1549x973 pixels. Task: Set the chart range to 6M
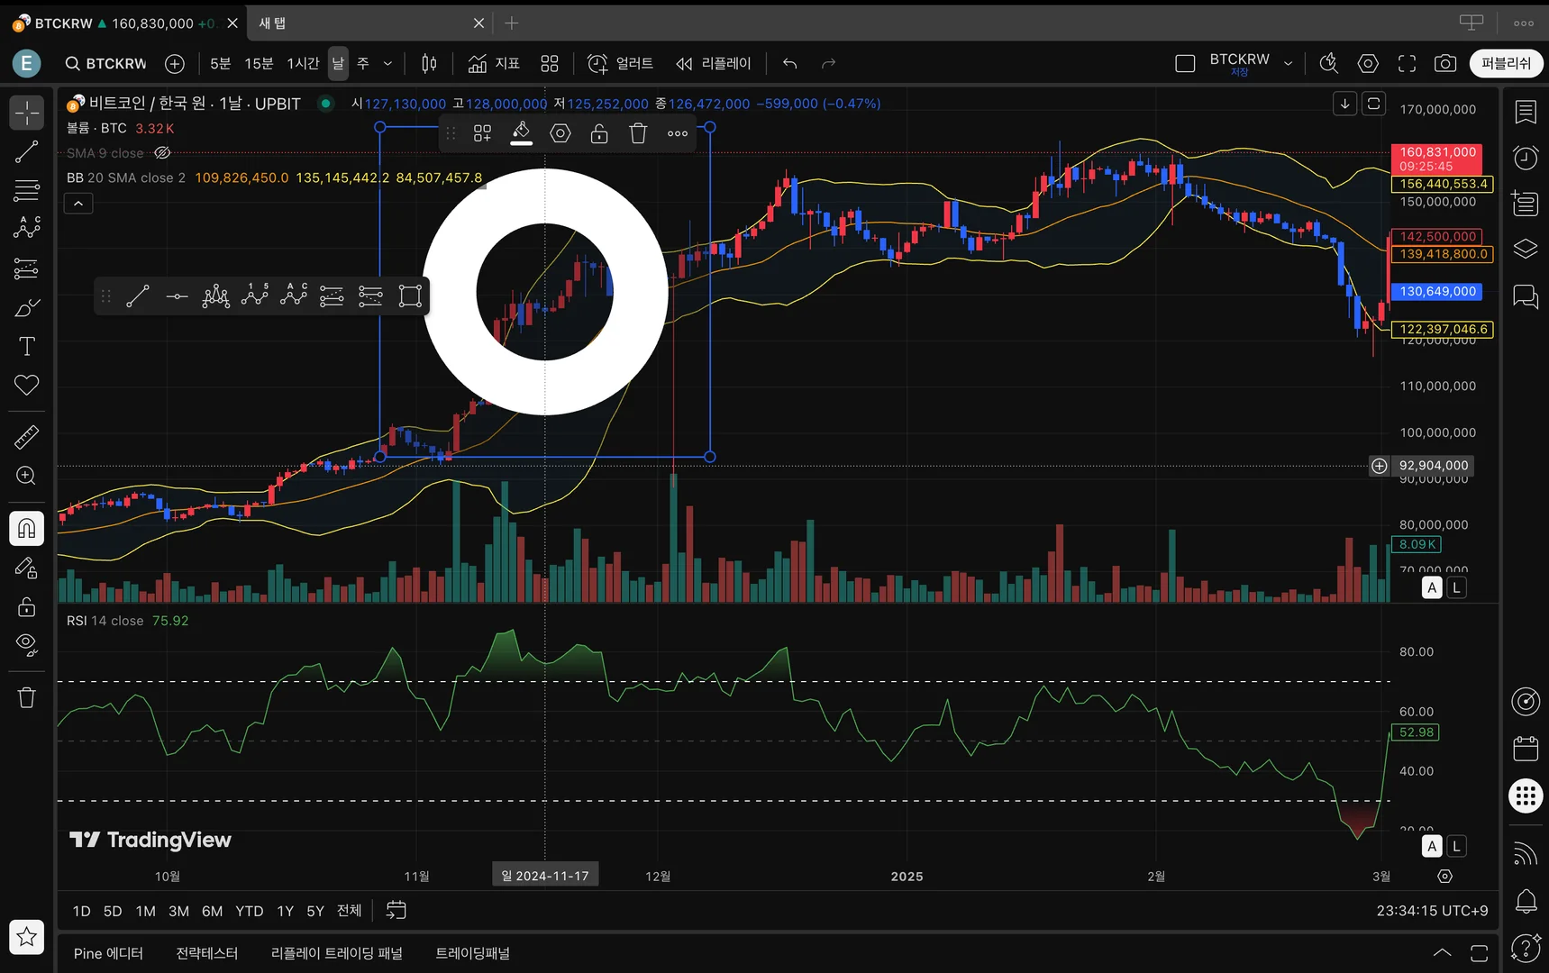click(x=213, y=911)
